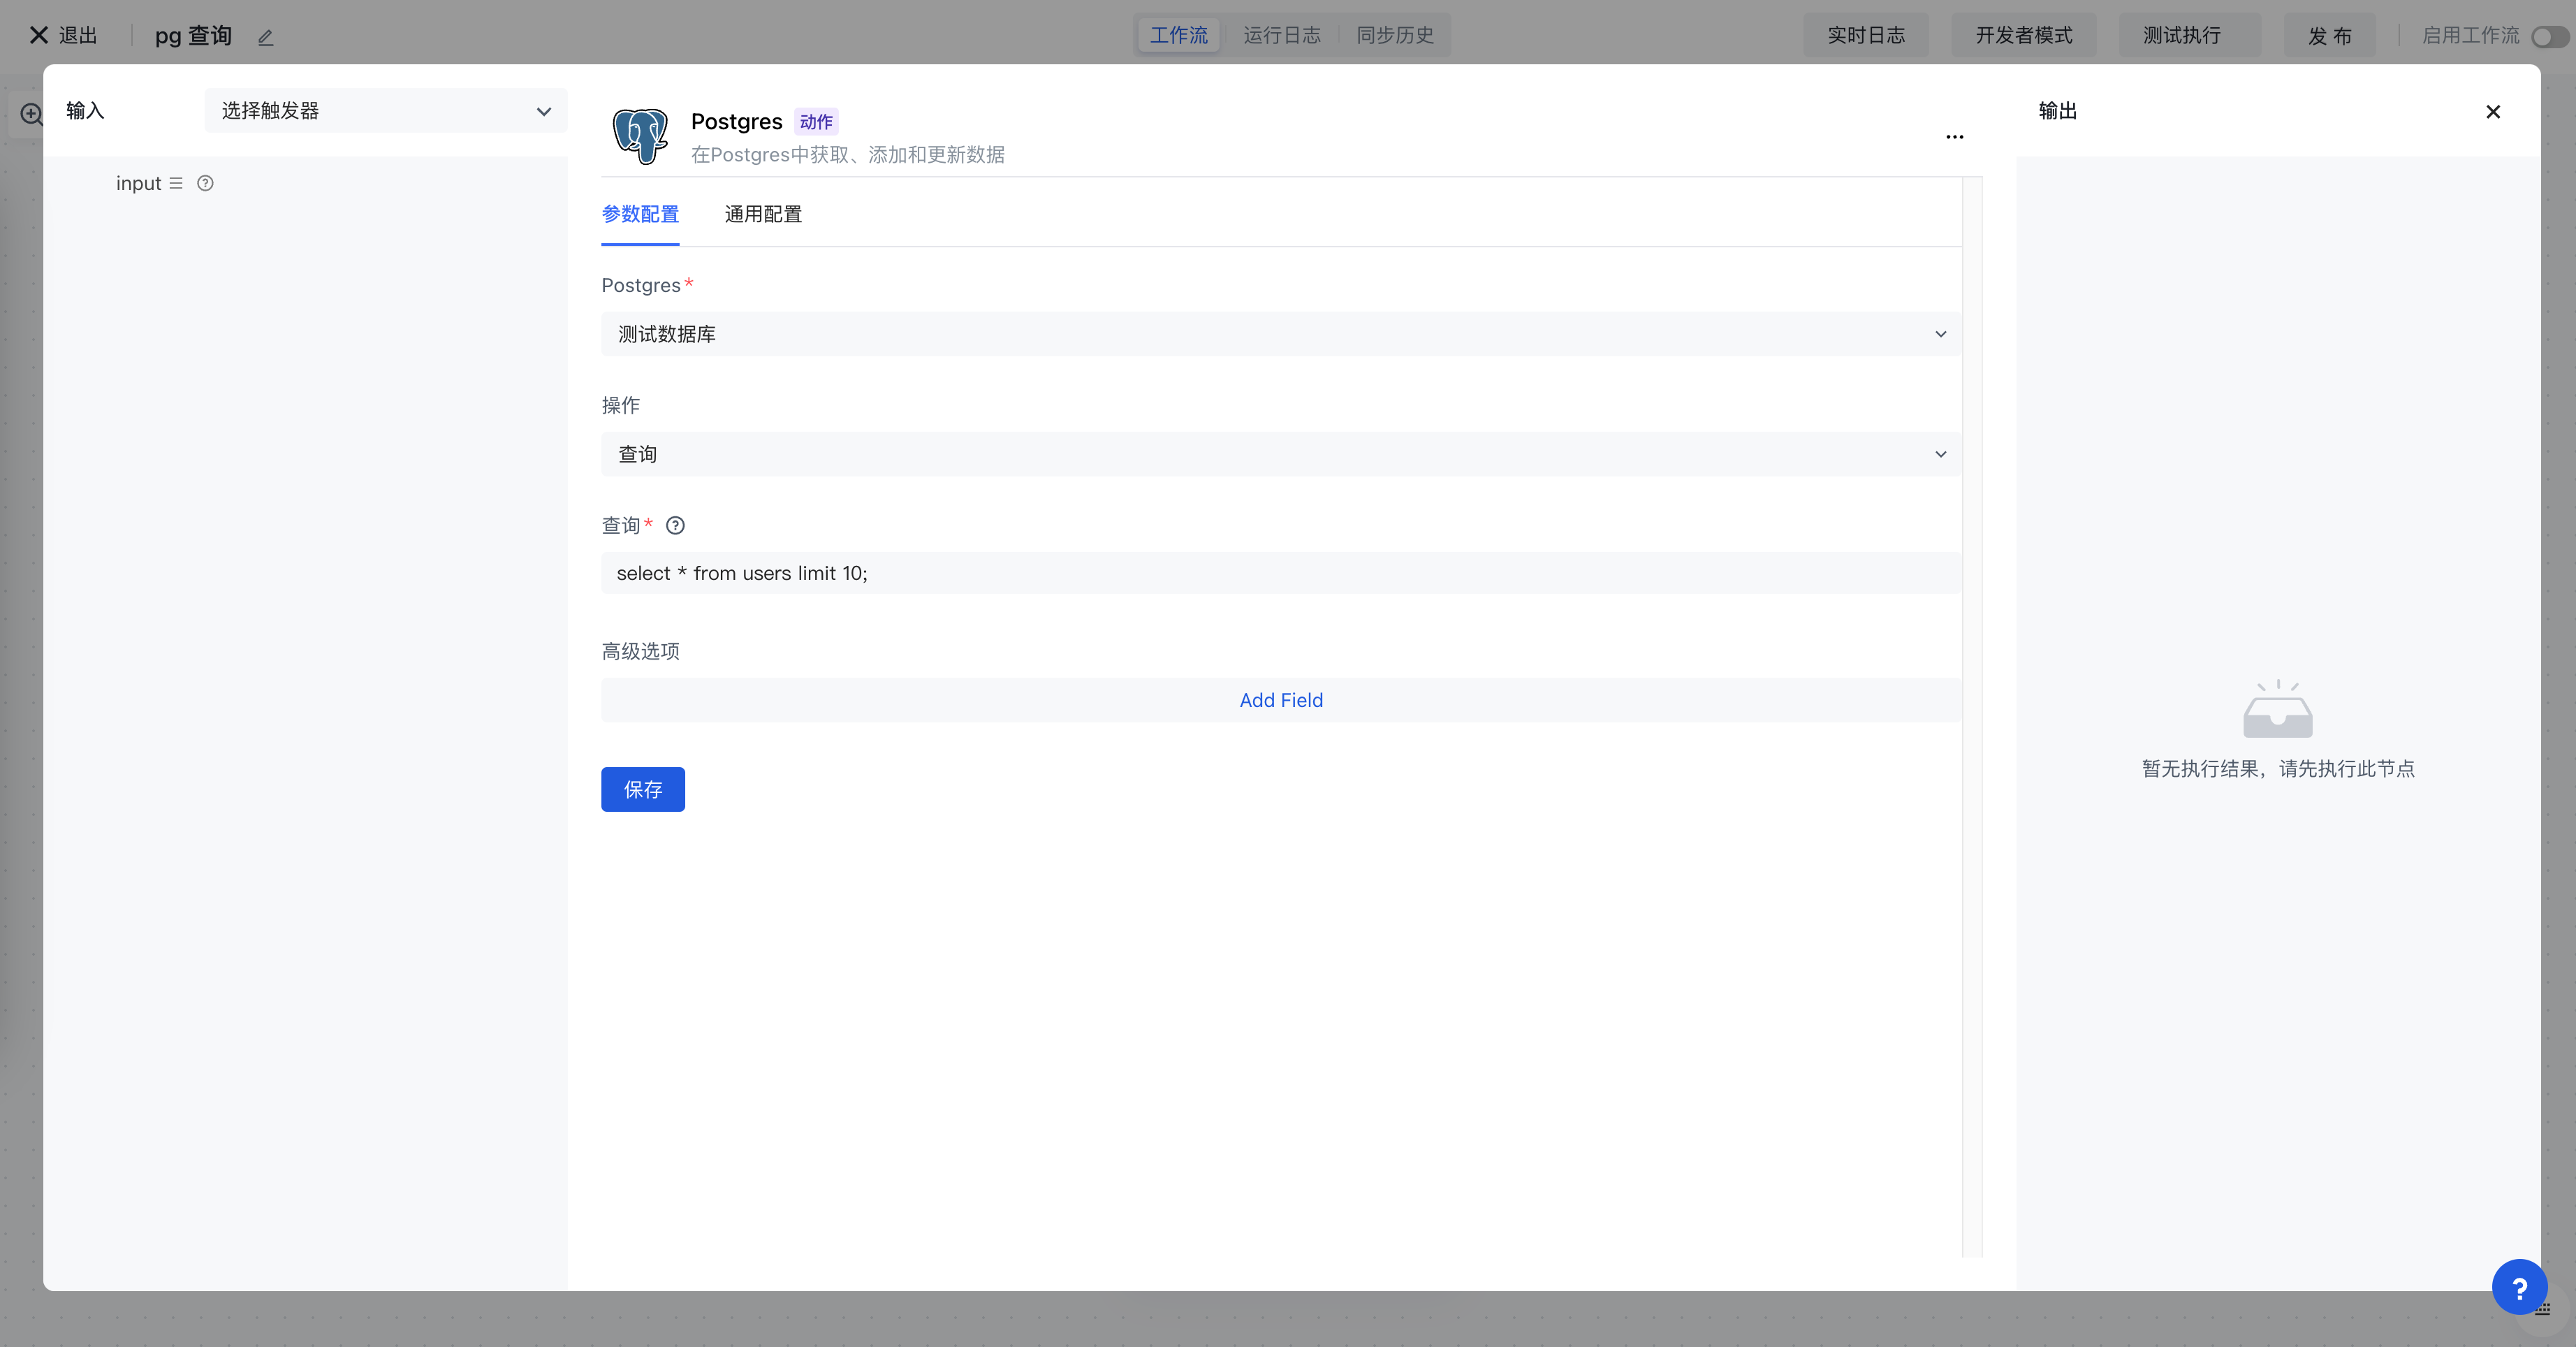The image size is (2576, 1347).
Task: Click the help icon next to 查询 label
Action: 675,525
